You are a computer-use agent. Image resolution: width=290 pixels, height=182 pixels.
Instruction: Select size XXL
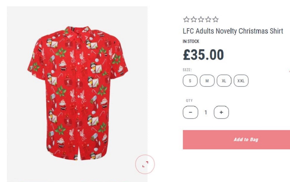(241, 81)
